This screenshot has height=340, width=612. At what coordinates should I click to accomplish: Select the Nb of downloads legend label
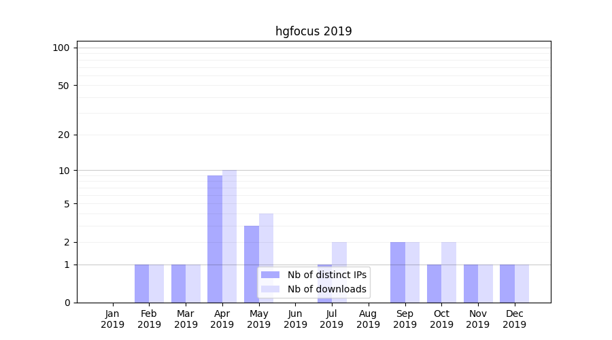coord(326,289)
